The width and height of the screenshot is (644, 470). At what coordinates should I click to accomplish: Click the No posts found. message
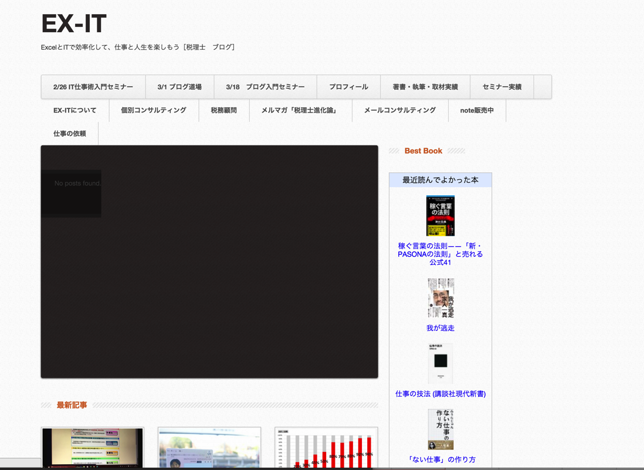(x=77, y=183)
